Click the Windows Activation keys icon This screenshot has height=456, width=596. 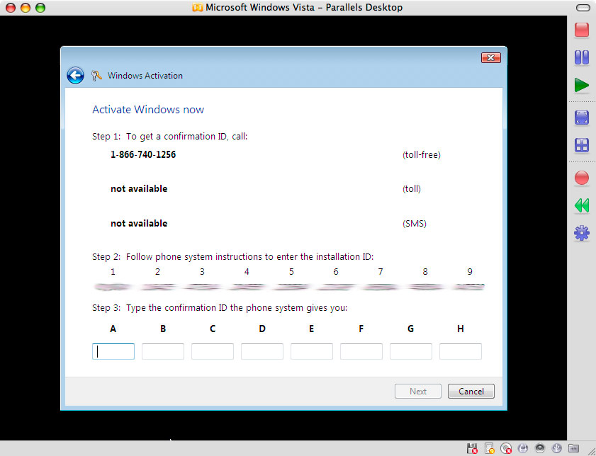(96, 76)
